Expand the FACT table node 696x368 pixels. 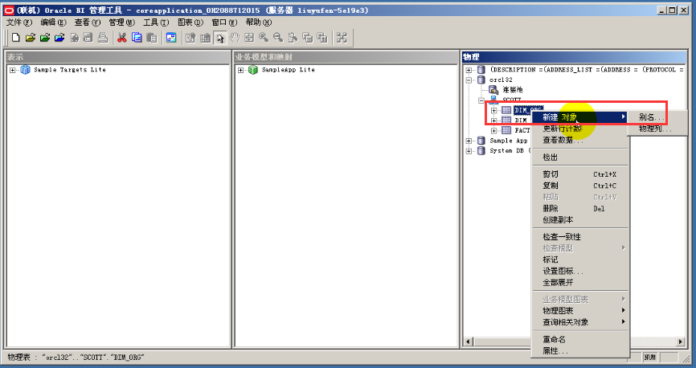coord(494,131)
